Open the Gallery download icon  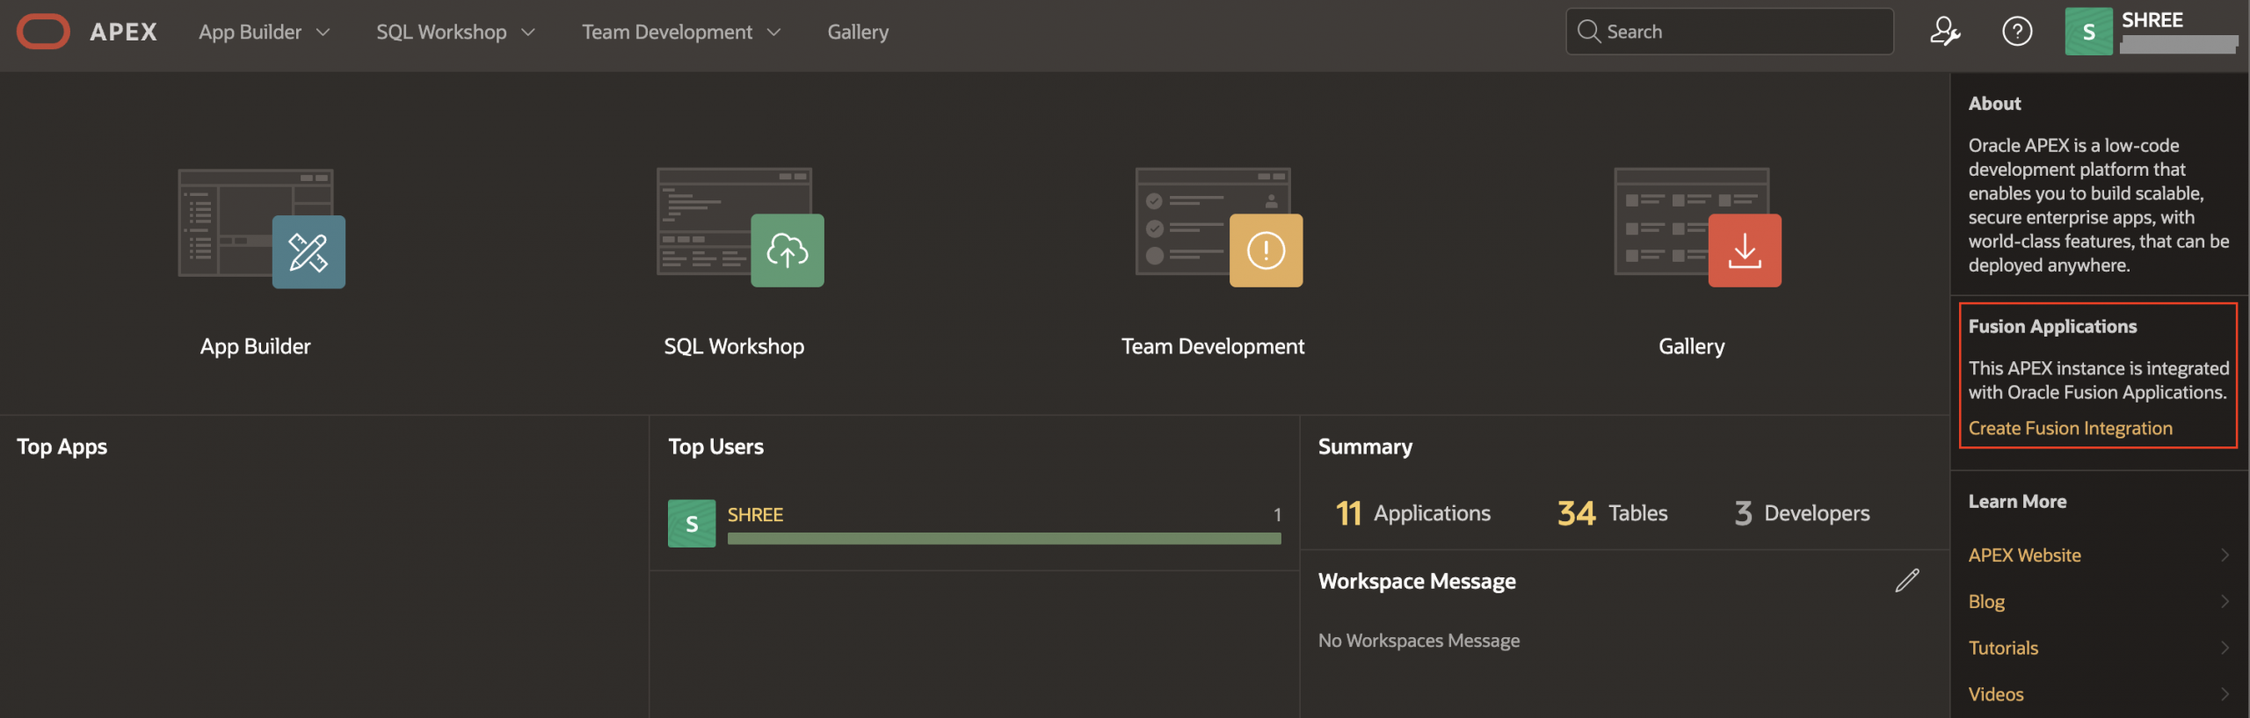click(1744, 251)
